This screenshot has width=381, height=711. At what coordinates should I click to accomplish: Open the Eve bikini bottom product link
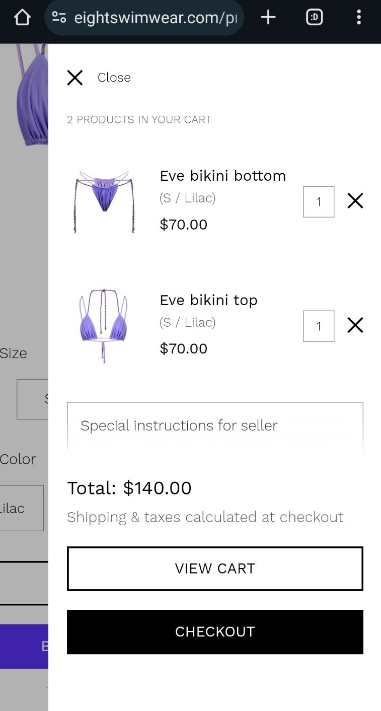[223, 176]
